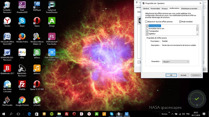Select the µTorrent desktop icon
This screenshot has height=117, width=209.
[37, 101]
